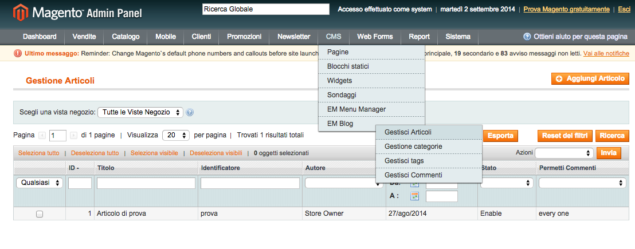Focus the Ricerca Globale search field

coord(266,9)
